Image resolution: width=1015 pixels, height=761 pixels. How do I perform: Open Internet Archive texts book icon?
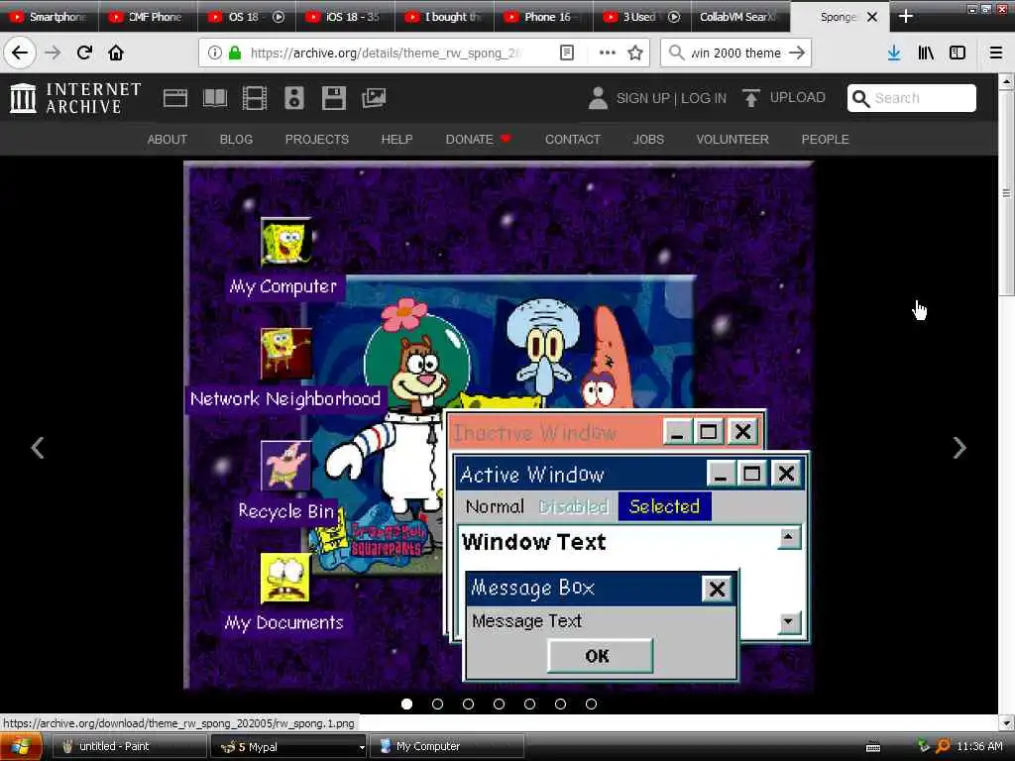[215, 98]
